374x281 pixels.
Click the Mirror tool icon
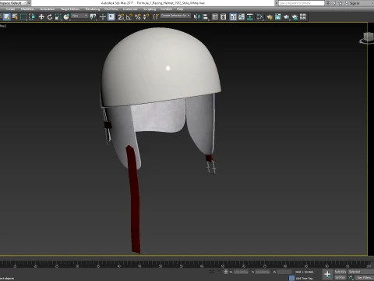pyautogui.click(x=197, y=17)
